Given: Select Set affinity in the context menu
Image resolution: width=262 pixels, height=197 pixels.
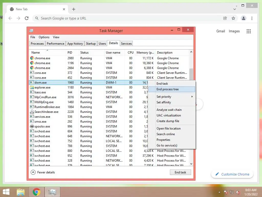Looking at the screenshot, I should [x=172, y=102].
